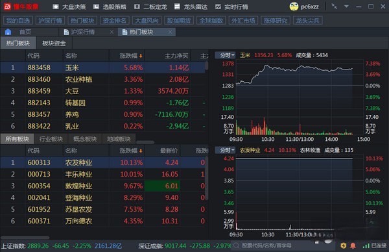The width and height of the screenshot is (389, 252).
Task: Select the 敦煌种业 stock row
Action: click(x=102, y=186)
